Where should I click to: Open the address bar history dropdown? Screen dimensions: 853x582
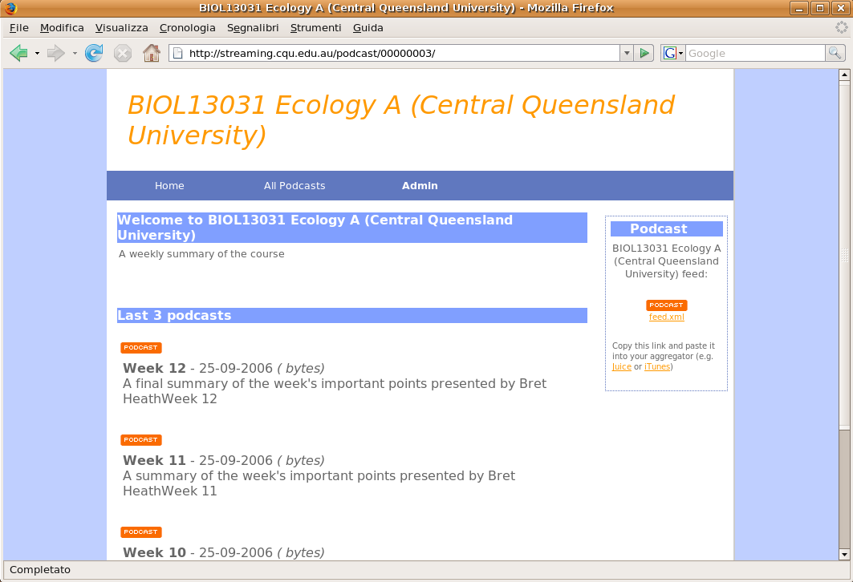626,53
